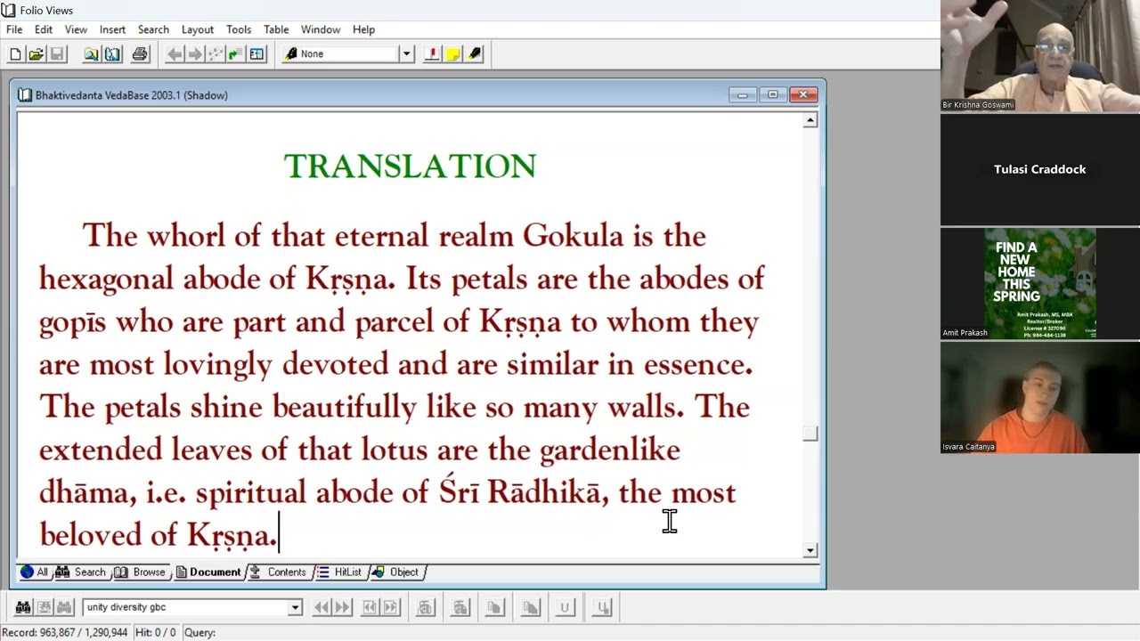Click the last grayed U-arrow toolbar button

(603, 608)
